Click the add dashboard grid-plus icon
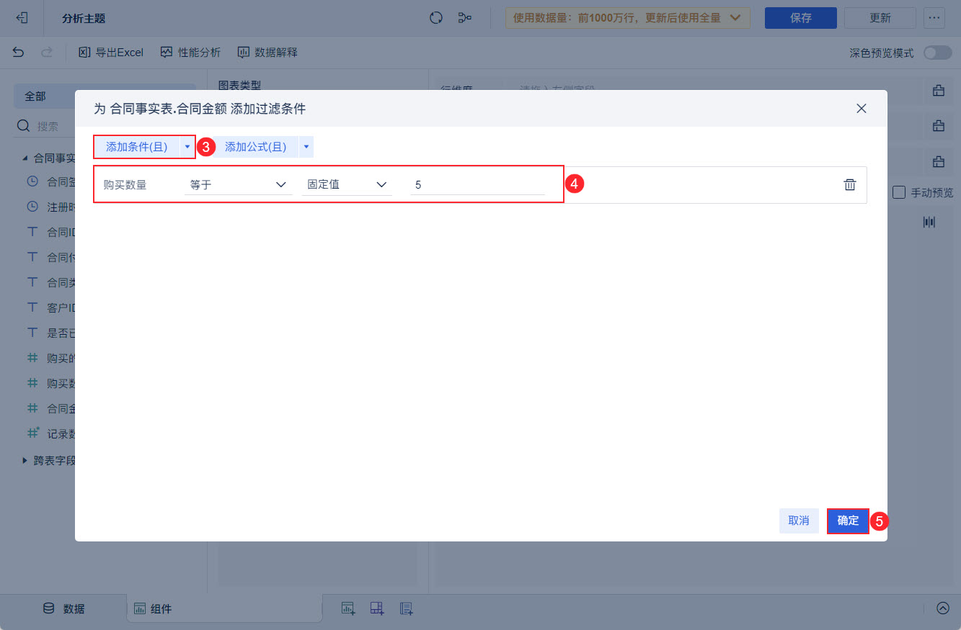Screen dimensions: 961x630 pos(377,608)
